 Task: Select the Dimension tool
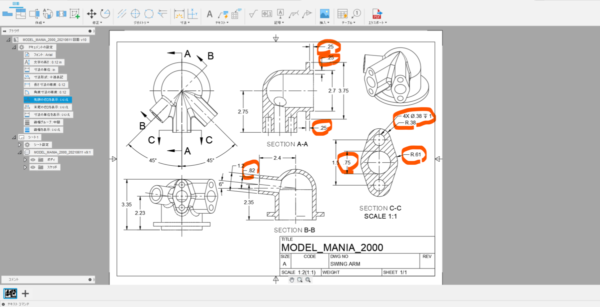pyautogui.click(x=179, y=13)
